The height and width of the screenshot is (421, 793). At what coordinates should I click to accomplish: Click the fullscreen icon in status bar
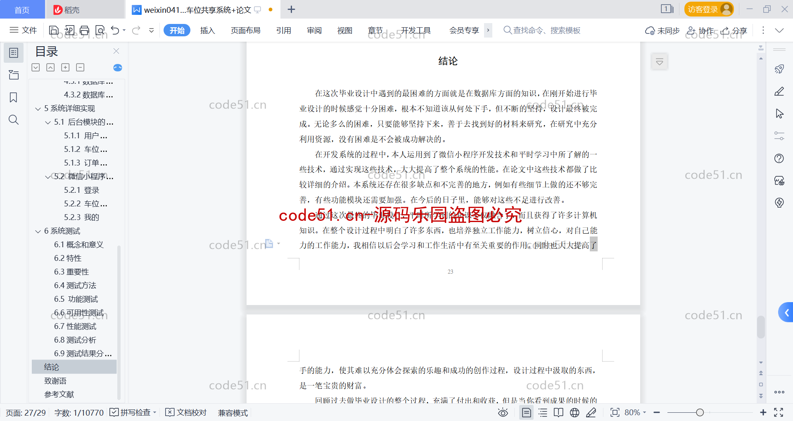coord(779,413)
